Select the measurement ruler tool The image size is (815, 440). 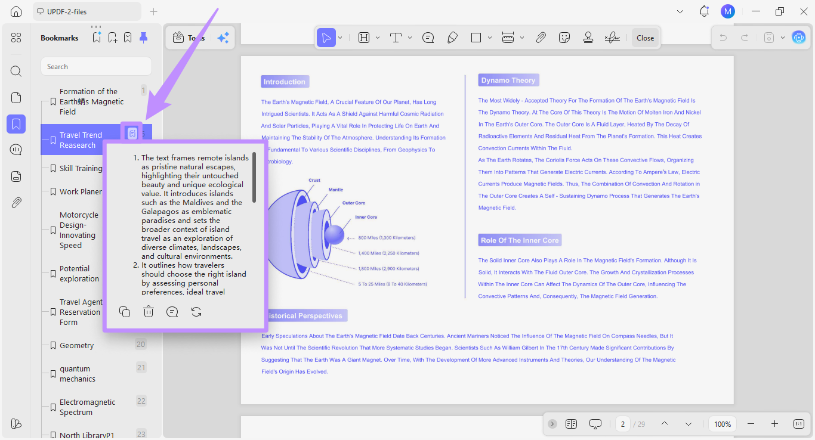(508, 38)
